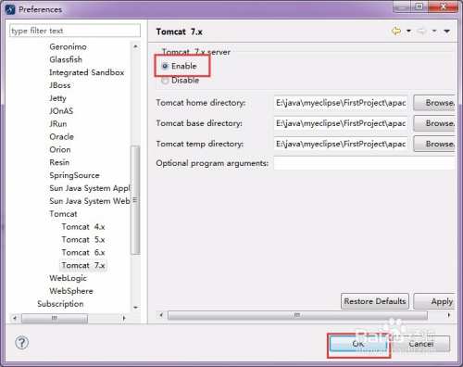Screen dimensions: 463x367
Task: Click the forward navigation arrow icon
Action: coord(421,31)
